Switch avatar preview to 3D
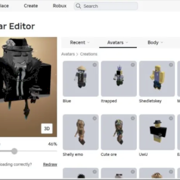Image resolution: width=180 pixels, height=180 pixels. click(47, 129)
